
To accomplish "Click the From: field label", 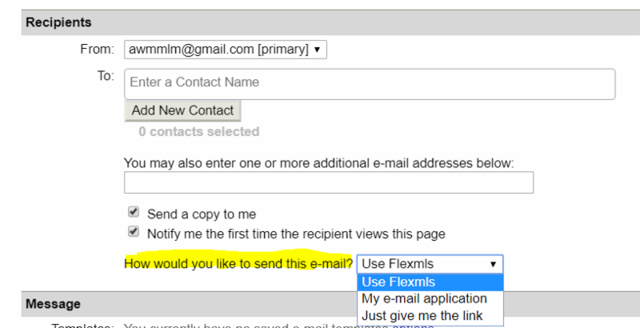I will point(98,50).
